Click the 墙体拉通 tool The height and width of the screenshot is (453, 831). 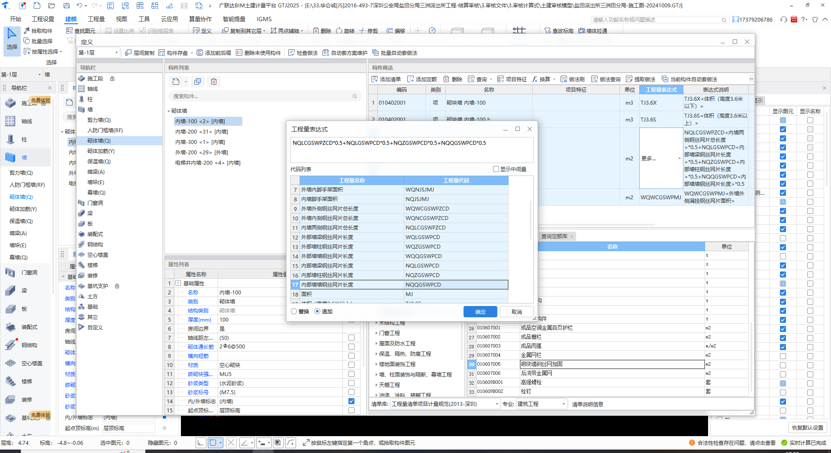click(x=593, y=31)
